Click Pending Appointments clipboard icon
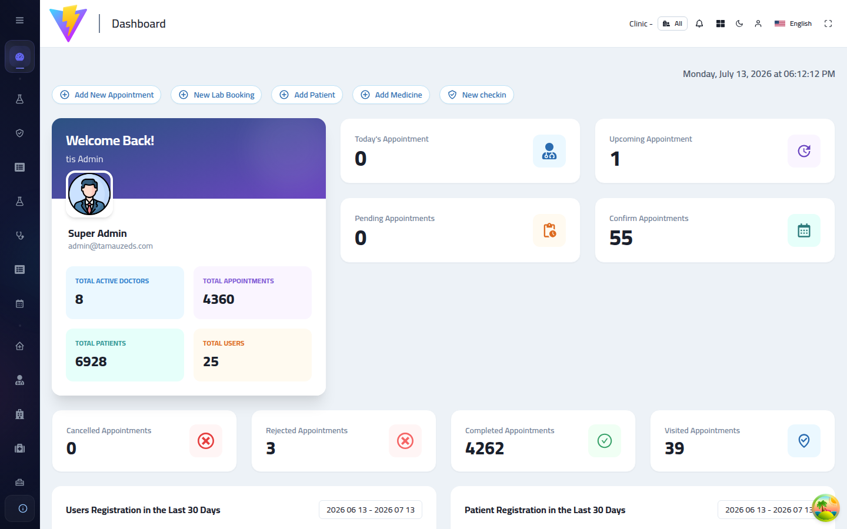 pyautogui.click(x=549, y=230)
